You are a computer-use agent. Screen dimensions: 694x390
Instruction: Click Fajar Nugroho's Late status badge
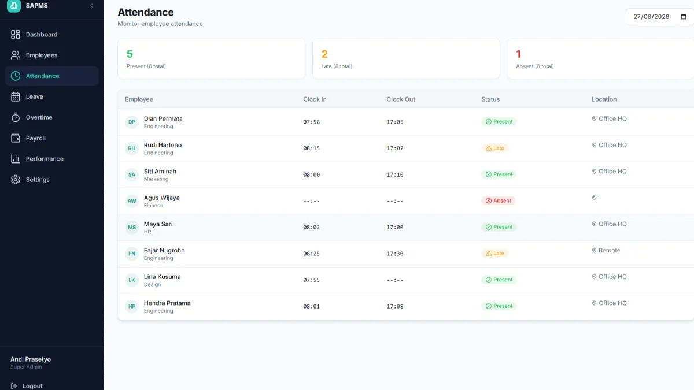495,254
